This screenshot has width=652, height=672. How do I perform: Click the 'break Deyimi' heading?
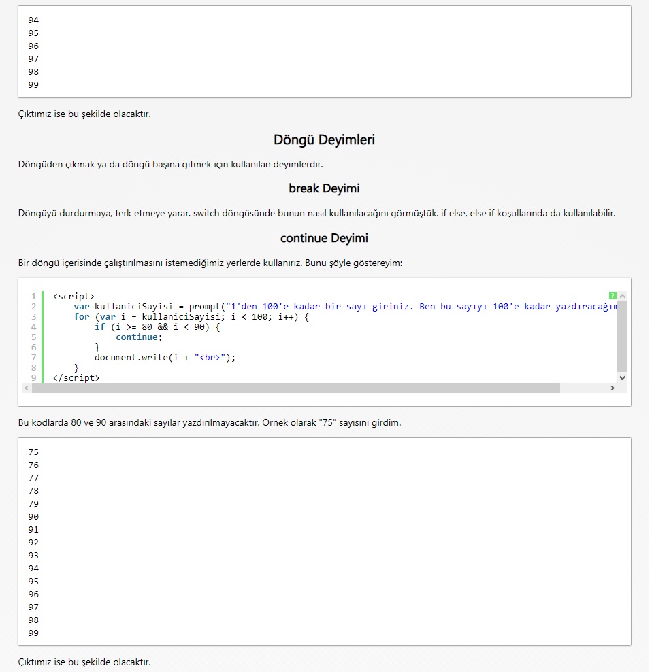coord(324,188)
